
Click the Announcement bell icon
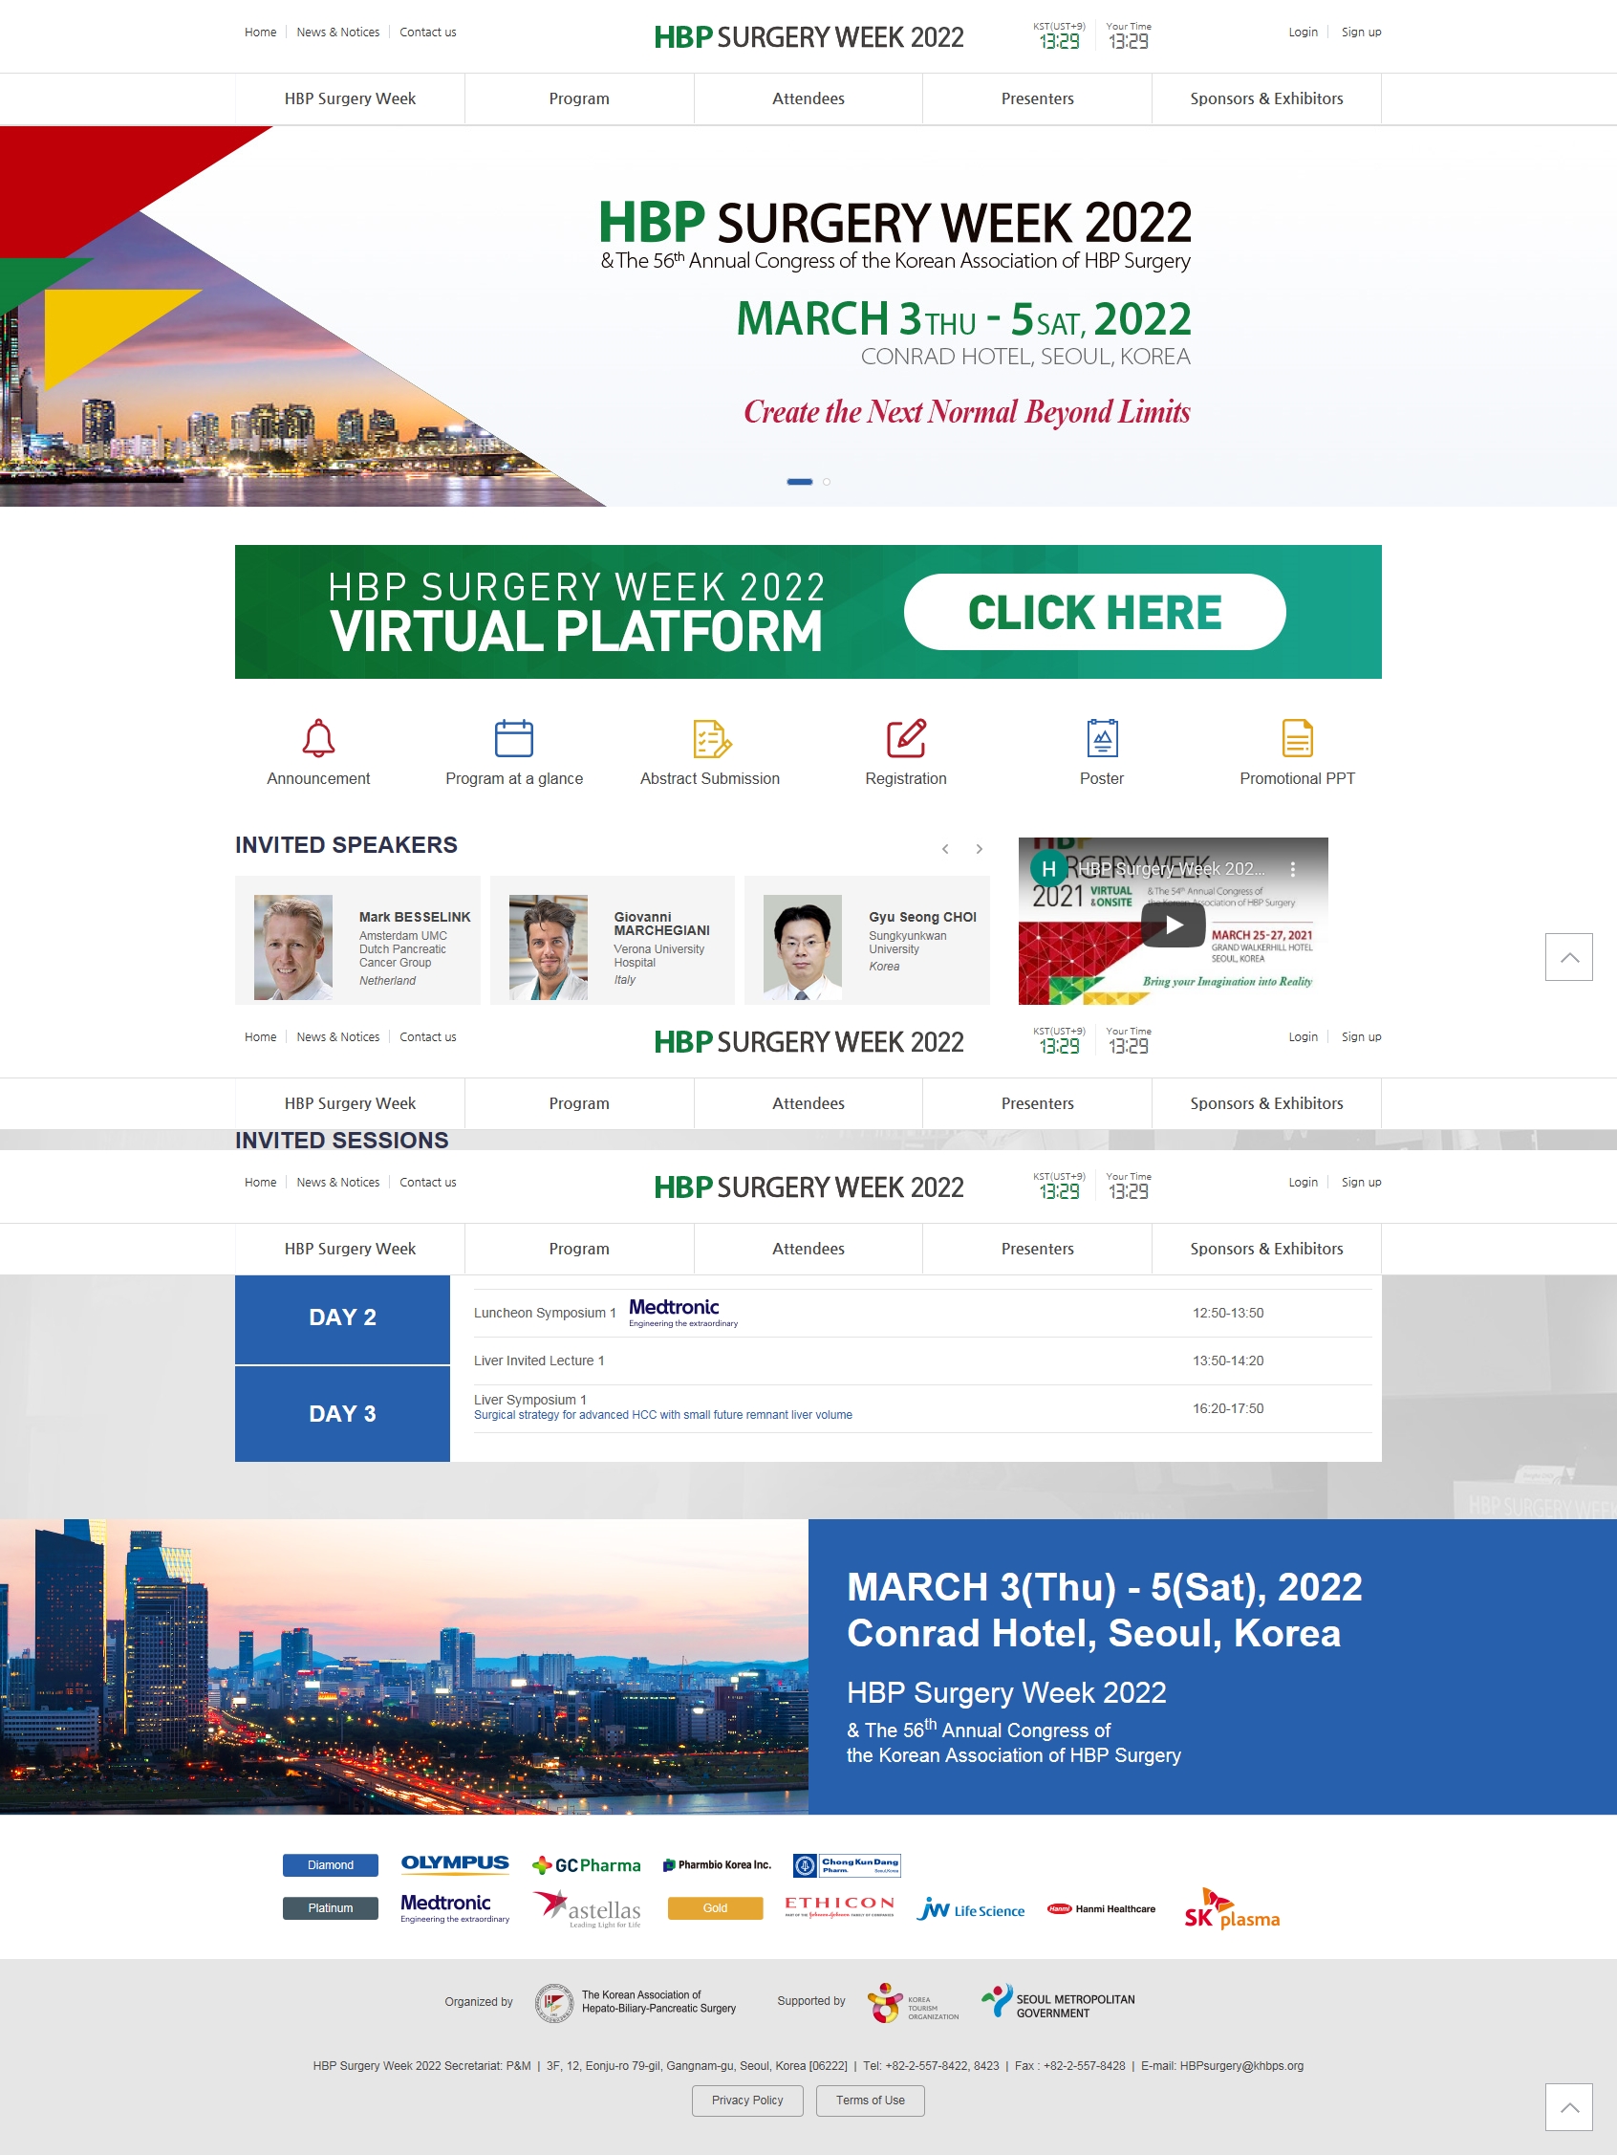[317, 738]
